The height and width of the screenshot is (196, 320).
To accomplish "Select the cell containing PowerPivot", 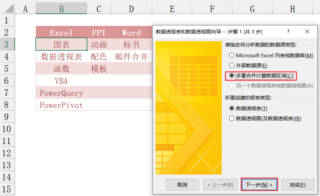I will (x=61, y=105).
